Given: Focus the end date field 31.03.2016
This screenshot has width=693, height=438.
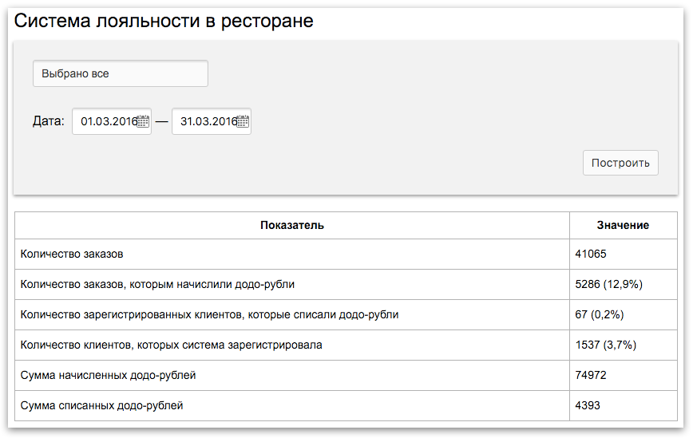Looking at the screenshot, I should 212,121.
